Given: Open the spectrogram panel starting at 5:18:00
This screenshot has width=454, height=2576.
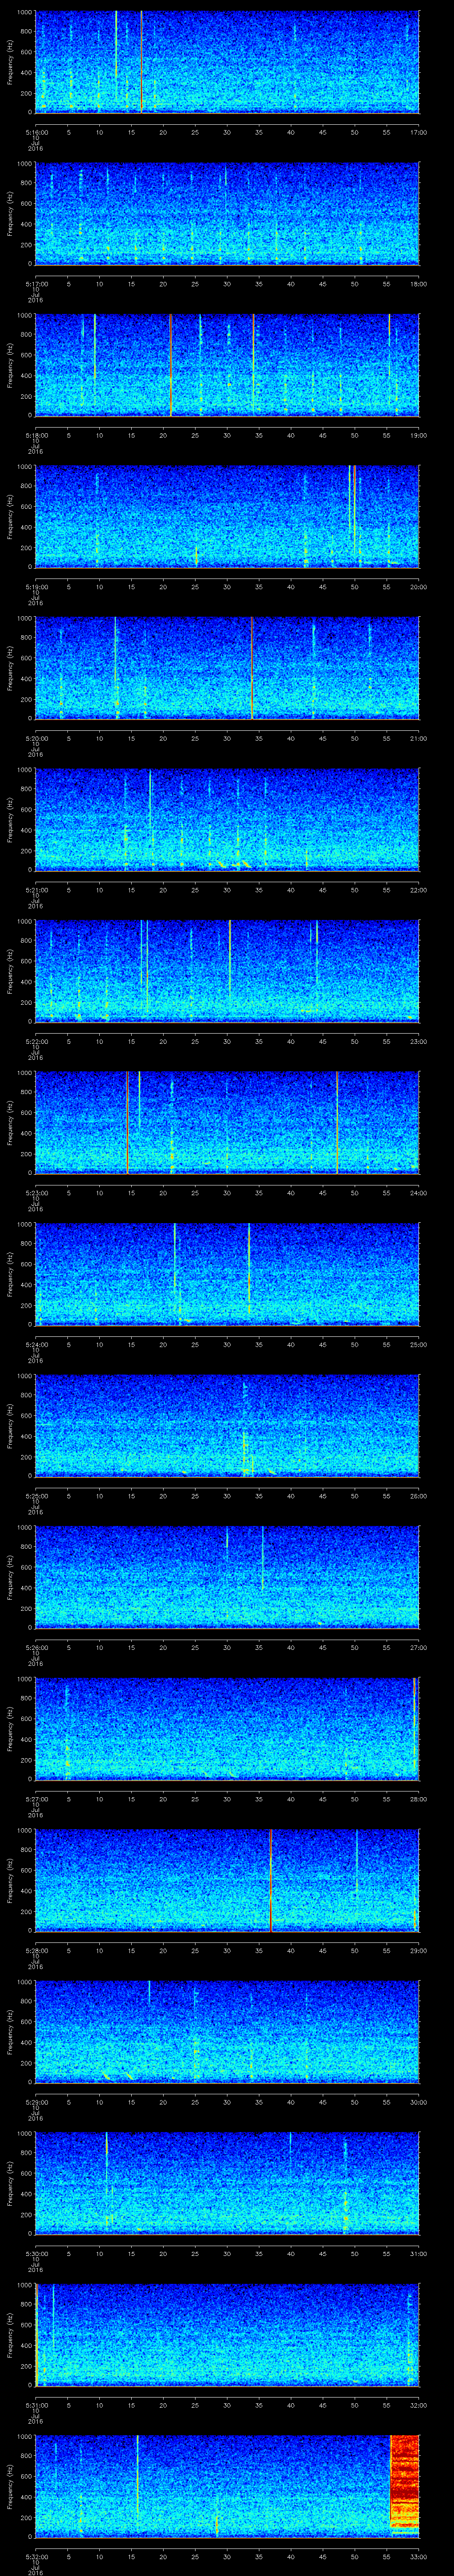Looking at the screenshot, I should coord(227,365).
